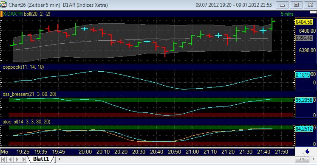Viewport: 317px width, 165px height.
Task: Click the lowest red price bar near 20:45
Action: point(165,52)
